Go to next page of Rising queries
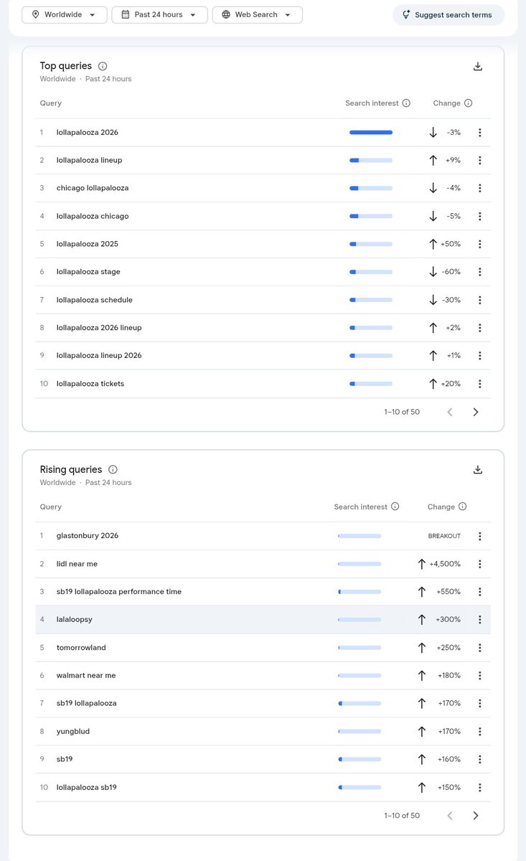Image resolution: width=526 pixels, height=861 pixels. coord(475,815)
